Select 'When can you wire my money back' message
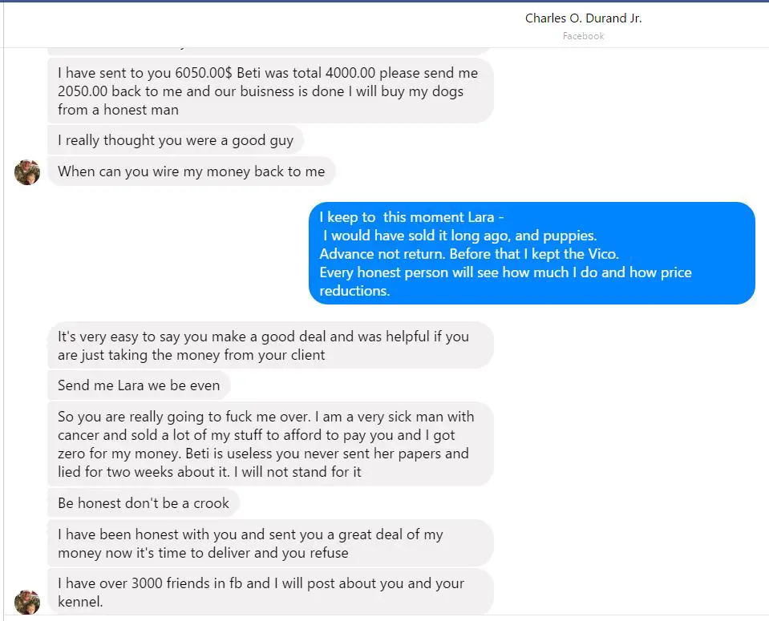Screen dimensions: 769x621 coord(192,171)
